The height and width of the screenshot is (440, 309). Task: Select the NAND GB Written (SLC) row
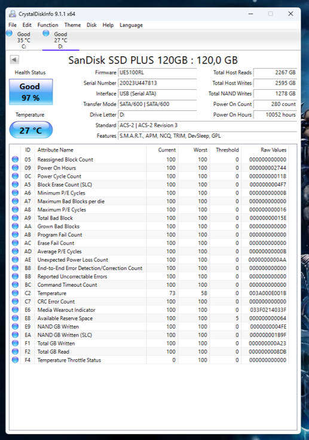pos(149,335)
